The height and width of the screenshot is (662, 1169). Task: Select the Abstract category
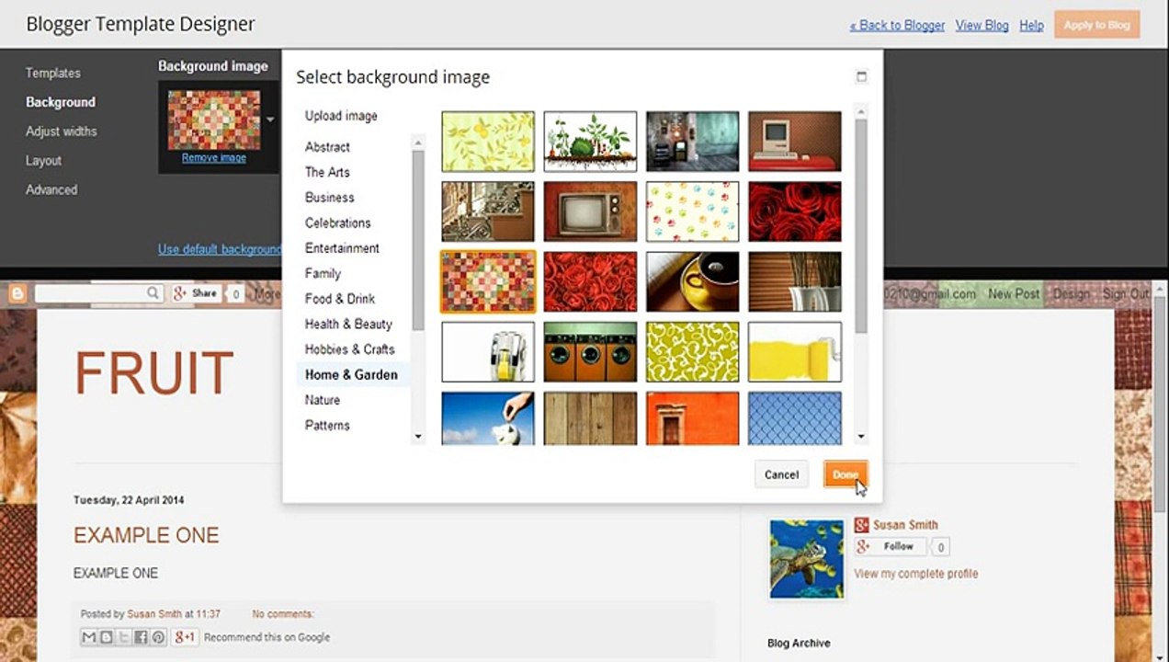coord(327,147)
